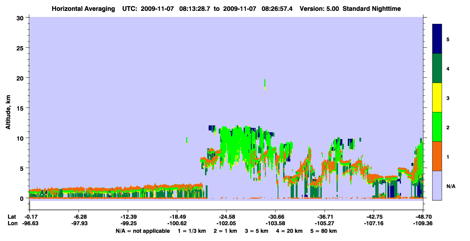Click latitude value -18.49
Screen dimensions: 470x241
[177, 217]
